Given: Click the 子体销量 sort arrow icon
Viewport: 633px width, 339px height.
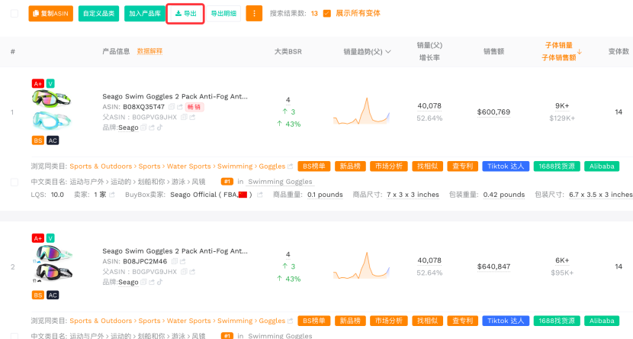Looking at the screenshot, I should (580, 52).
